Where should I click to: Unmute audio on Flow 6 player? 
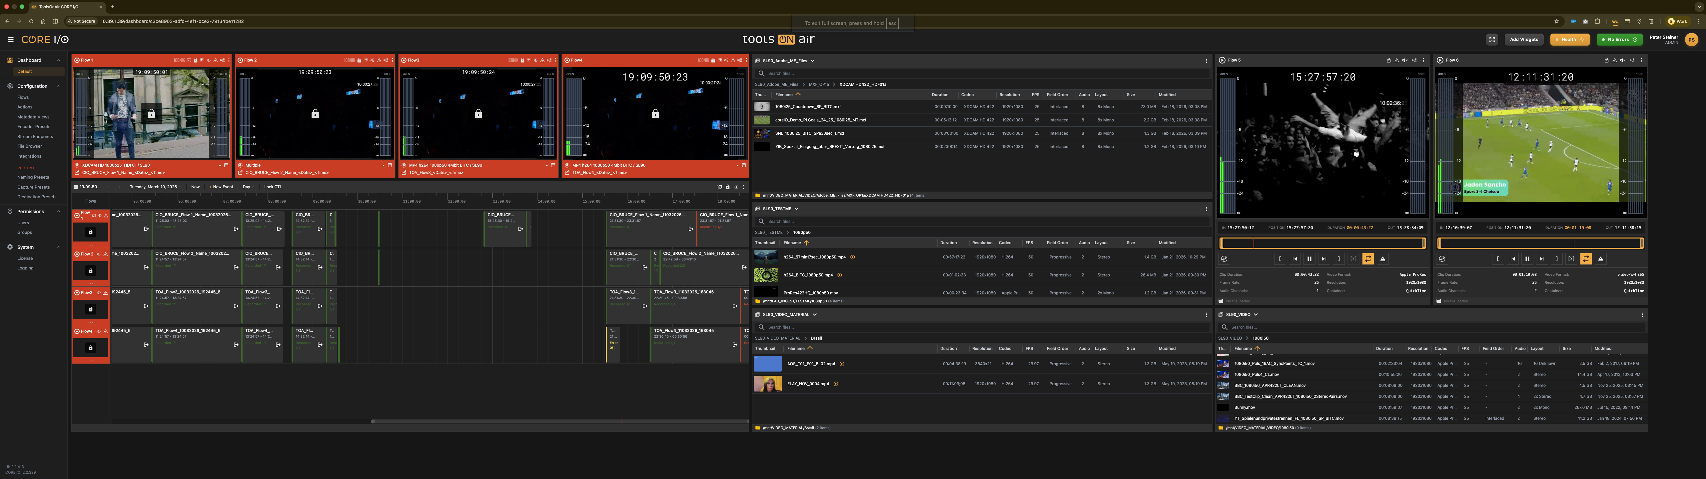1623,60
